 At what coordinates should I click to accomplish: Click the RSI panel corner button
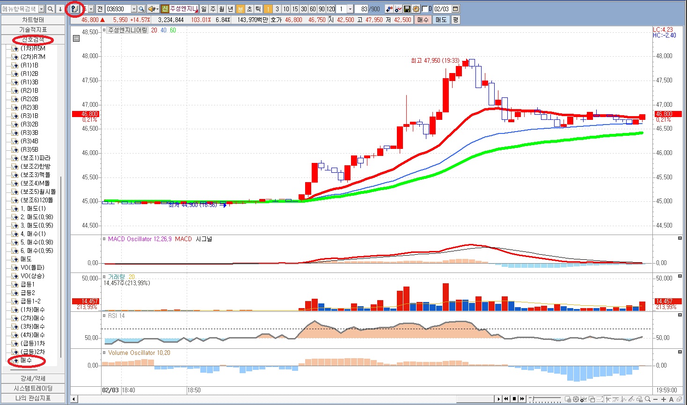click(x=680, y=315)
